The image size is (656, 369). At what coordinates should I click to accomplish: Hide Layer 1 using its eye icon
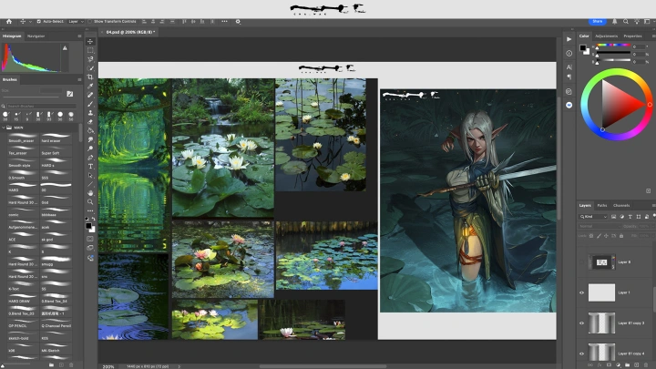pos(581,292)
